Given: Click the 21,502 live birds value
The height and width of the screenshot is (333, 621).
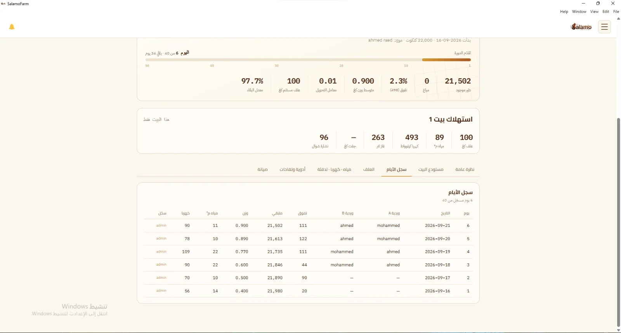Looking at the screenshot, I should point(458,81).
